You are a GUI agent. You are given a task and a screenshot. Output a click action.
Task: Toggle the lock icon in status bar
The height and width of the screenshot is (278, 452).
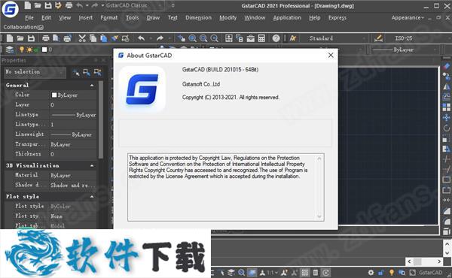pyautogui.click(x=380, y=272)
